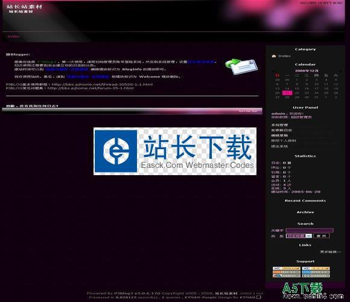The image size is (350, 302).
Task: Open the PJBlog FAQ URL forum-35-1.html
Action: (91, 88)
